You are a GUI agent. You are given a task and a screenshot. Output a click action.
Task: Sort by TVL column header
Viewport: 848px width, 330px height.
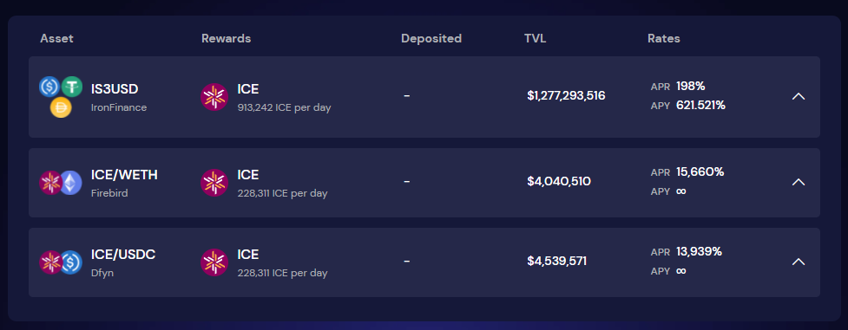tap(535, 38)
